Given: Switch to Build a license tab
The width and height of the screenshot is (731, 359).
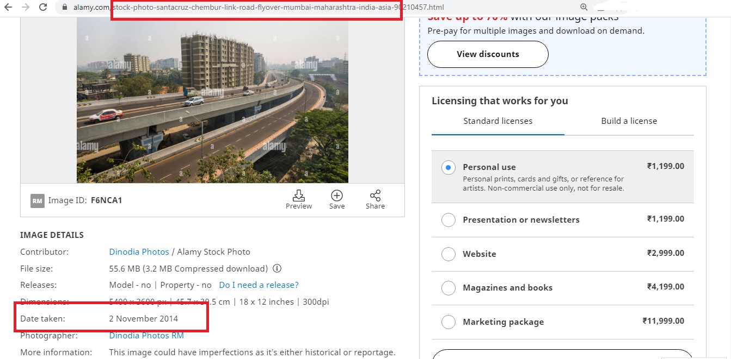Looking at the screenshot, I should pos(629,121).
